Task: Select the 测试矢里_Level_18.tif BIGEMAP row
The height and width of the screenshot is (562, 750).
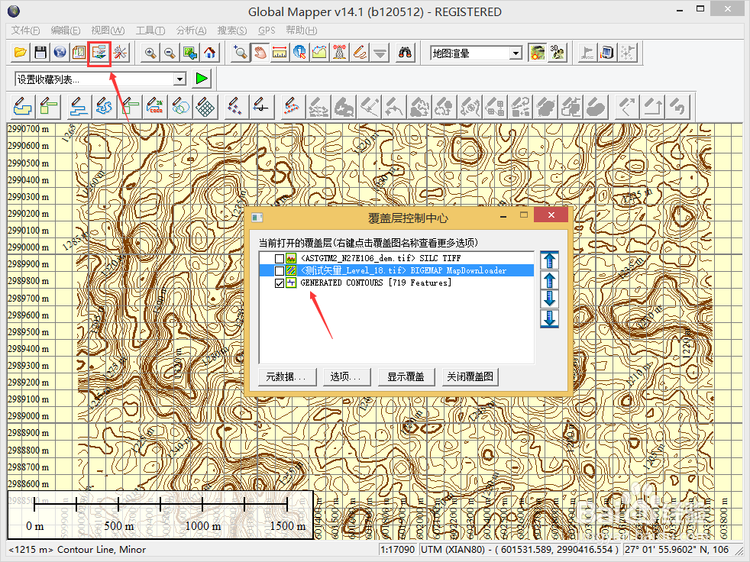Action: (396, 271)
